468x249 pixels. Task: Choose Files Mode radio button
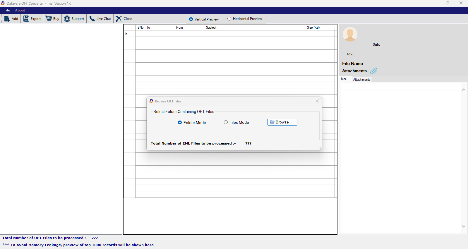coord(226,122)
